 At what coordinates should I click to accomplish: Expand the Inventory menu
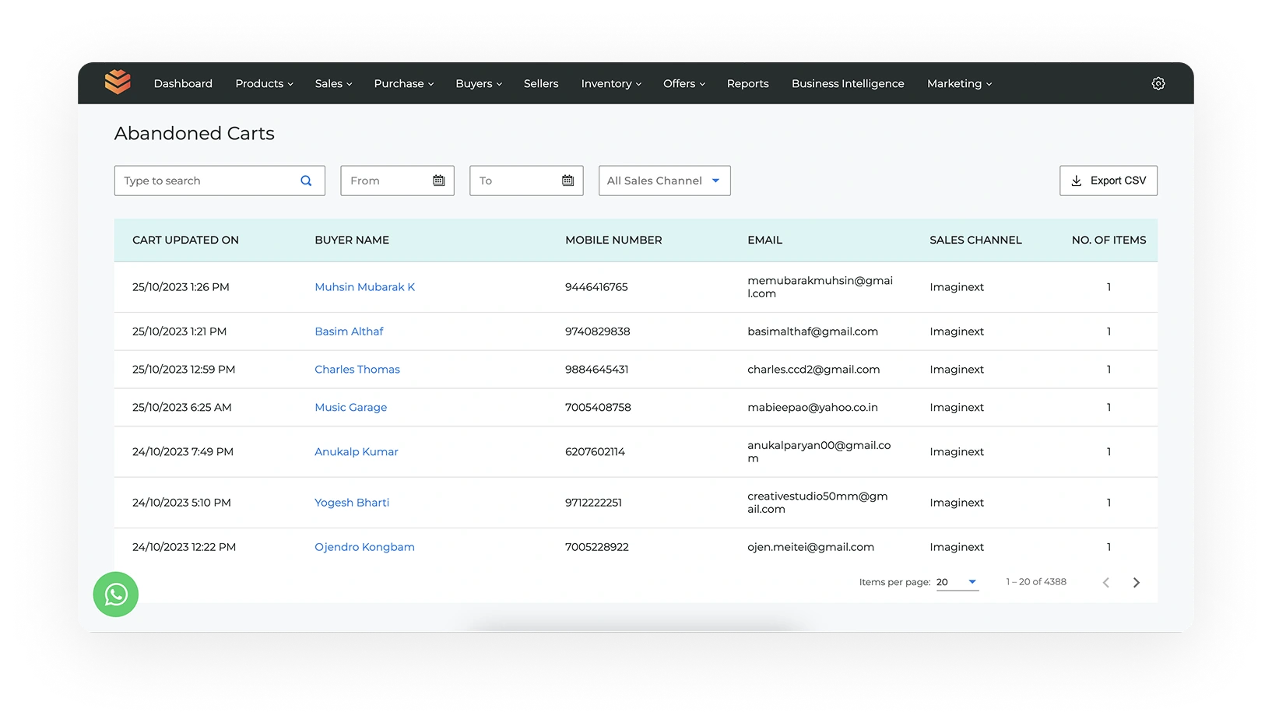(x=611, y=83)
